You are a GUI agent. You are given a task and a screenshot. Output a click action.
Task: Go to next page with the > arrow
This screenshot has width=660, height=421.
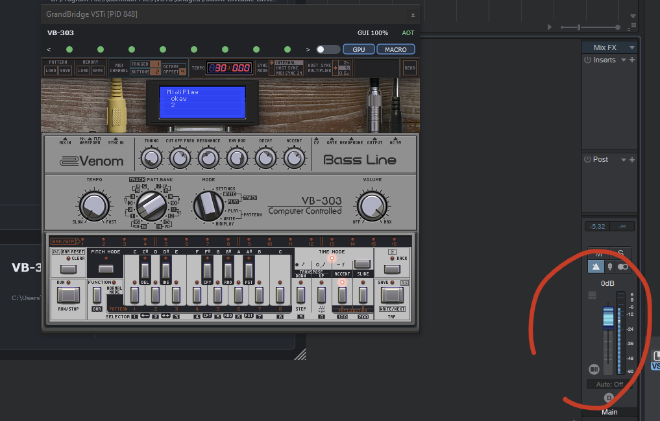click(308, 50)
